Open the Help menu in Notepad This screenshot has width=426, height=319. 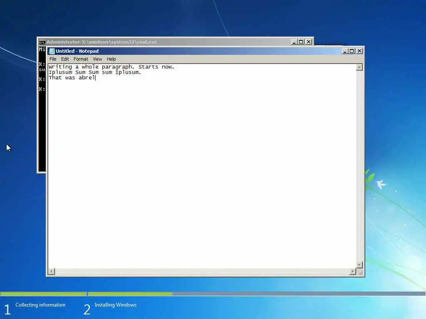point(111,59)
